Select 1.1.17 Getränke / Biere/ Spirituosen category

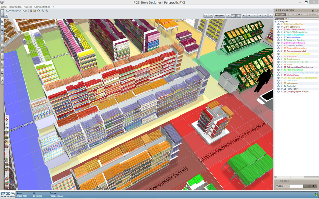pyautogui.click(x=296, y=67)
